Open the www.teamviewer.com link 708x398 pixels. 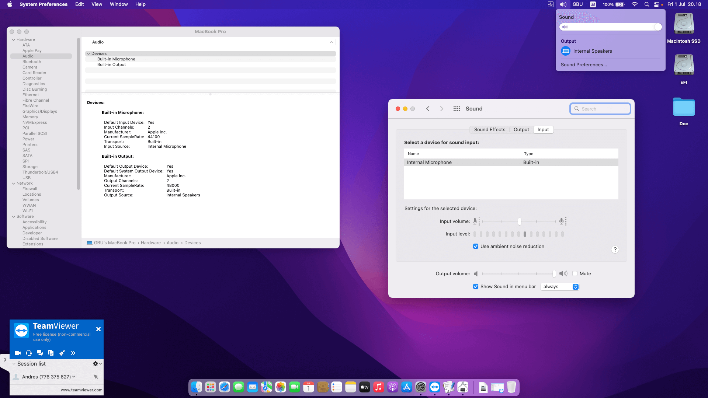(x=81, y=390)
